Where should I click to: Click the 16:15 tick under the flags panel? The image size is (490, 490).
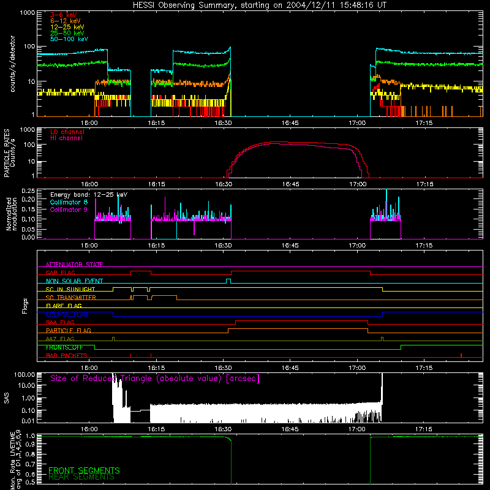coord(156,368)
